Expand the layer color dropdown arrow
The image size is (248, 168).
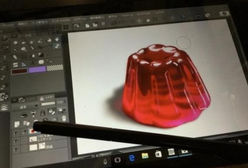(x=64, y=110)
